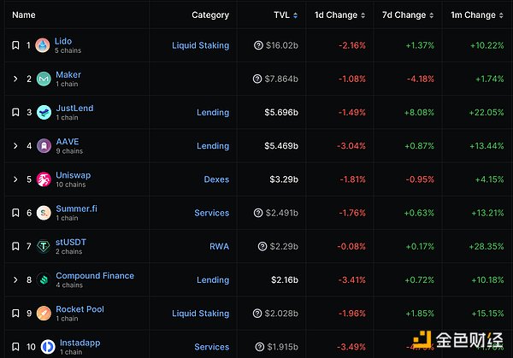Click the Compound Finance logo icon
Image resolution: width=513 pixels, height=358 pixels.
[x=44, y=280]
